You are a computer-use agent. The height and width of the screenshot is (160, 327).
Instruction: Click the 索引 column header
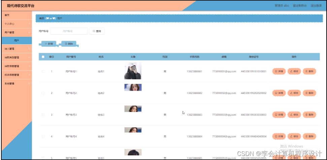[x=52, y=57]
